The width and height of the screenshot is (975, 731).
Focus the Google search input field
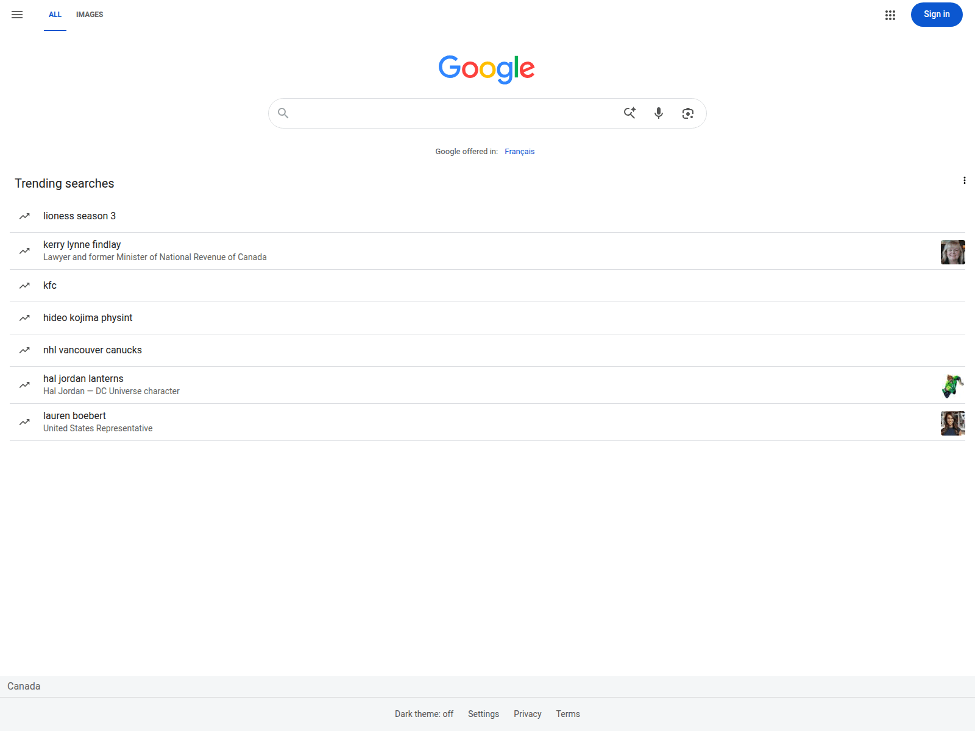tap(454, 113)
